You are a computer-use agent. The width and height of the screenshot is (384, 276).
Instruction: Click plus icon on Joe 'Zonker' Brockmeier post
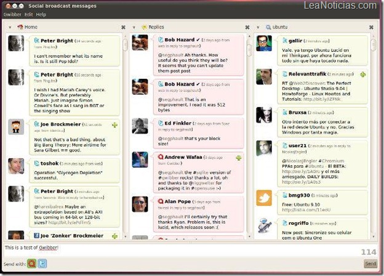114,237
